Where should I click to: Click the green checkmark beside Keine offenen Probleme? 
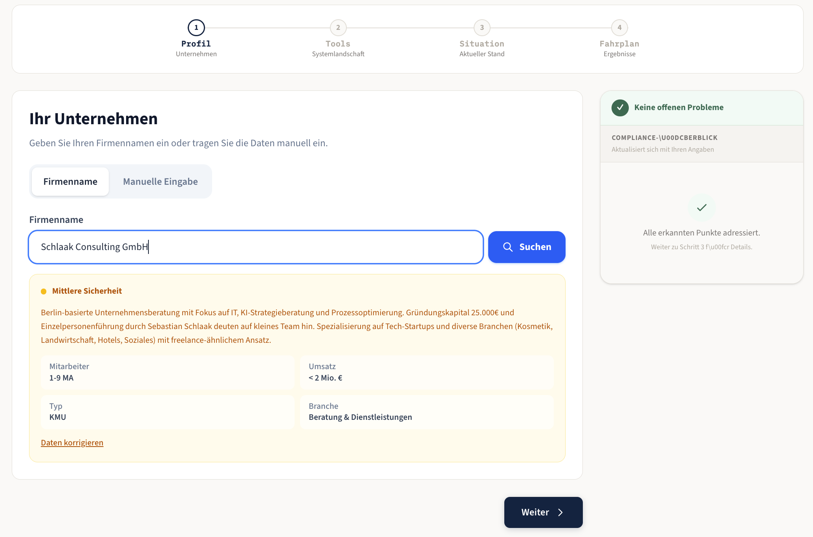(x=620, y=108)
